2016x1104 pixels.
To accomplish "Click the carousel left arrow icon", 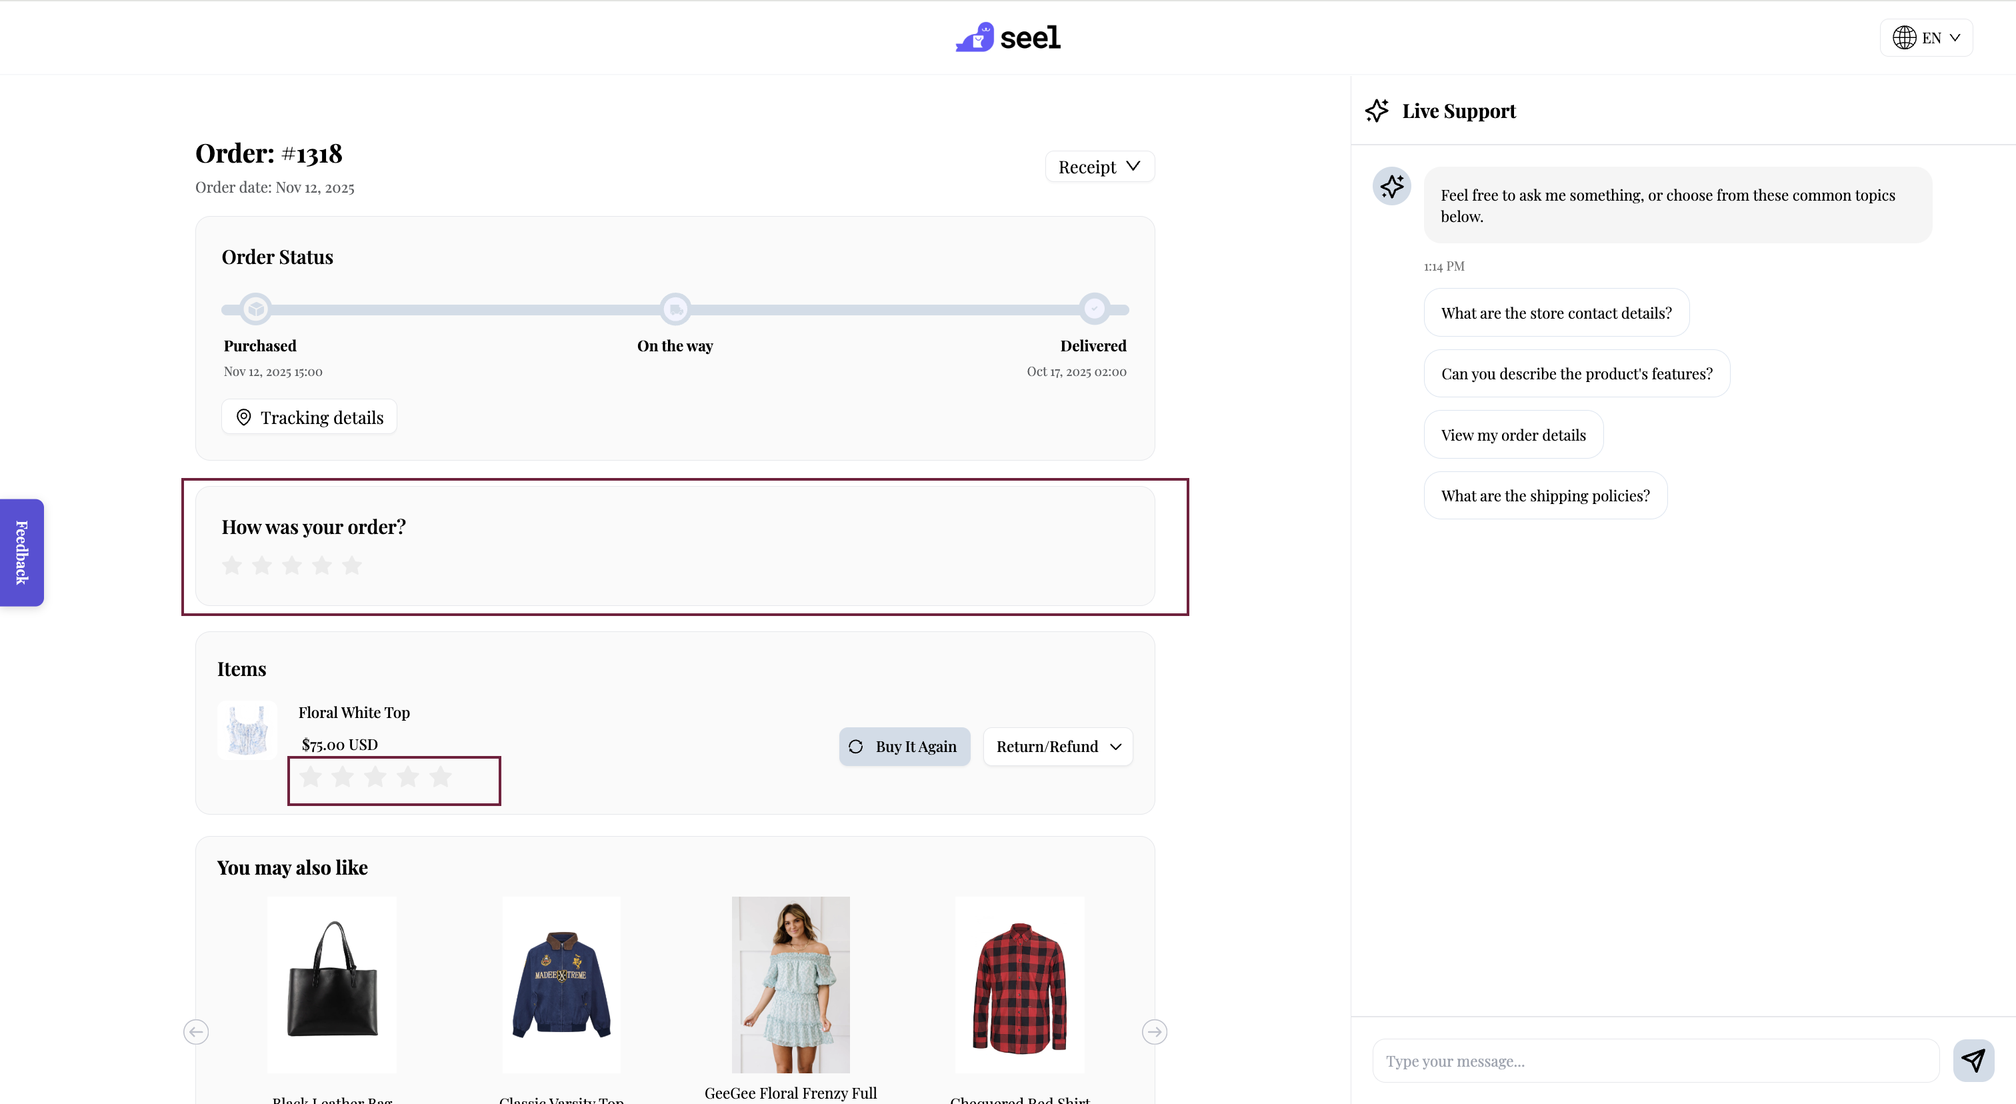I will [195, 1031].
